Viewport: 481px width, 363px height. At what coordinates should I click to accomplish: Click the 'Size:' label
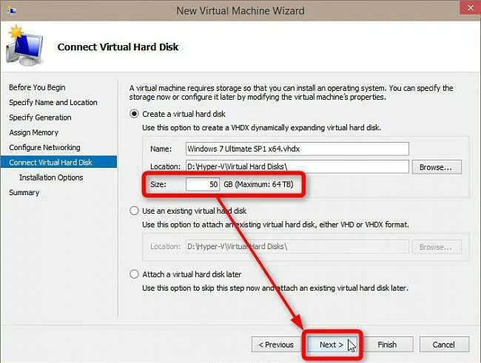pos(158,184)
